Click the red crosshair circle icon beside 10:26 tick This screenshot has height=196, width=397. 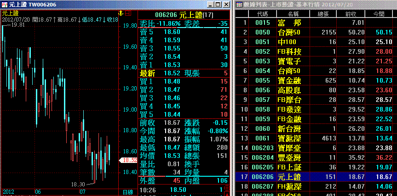[227, 188]
